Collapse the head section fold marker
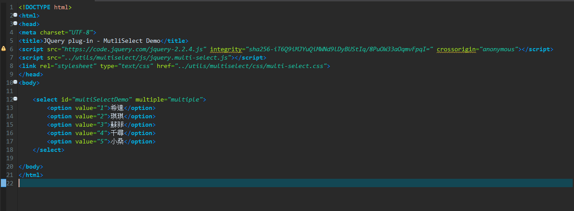 pos(15,23)
